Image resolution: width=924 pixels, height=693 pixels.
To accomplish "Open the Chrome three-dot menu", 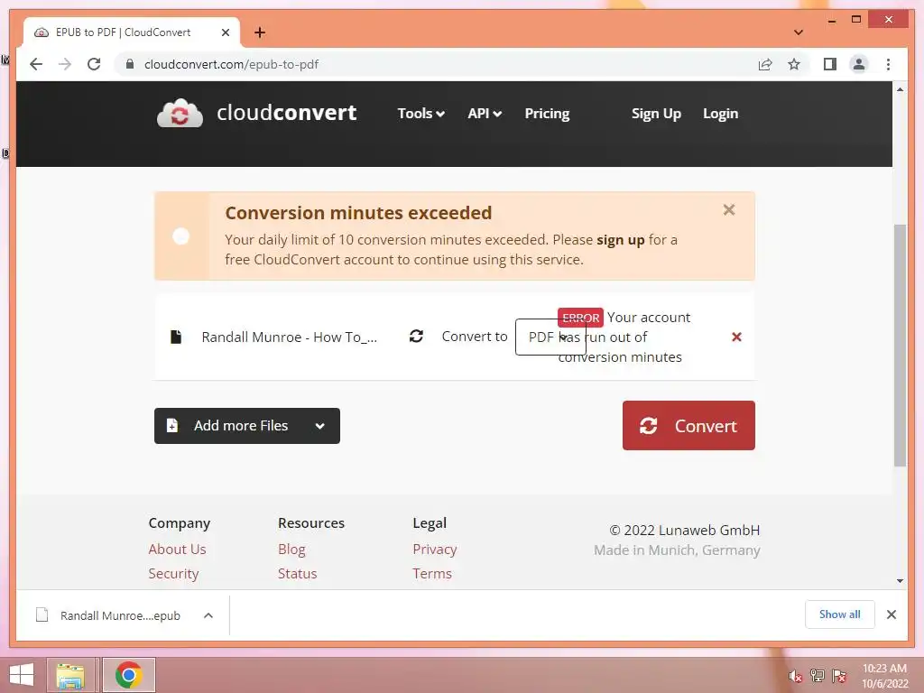I will [x=888, y=64].
